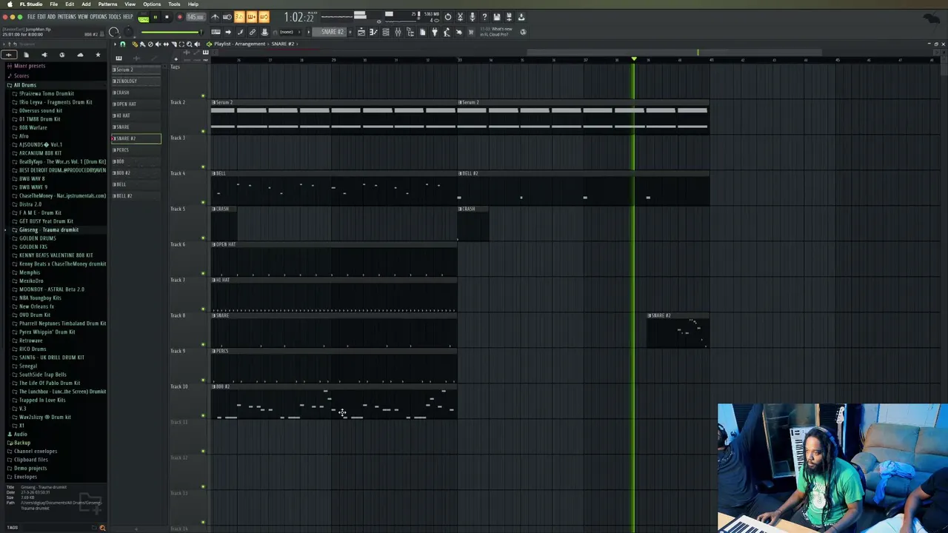
Task: Click the main volume knob
Action: [113, 32]
